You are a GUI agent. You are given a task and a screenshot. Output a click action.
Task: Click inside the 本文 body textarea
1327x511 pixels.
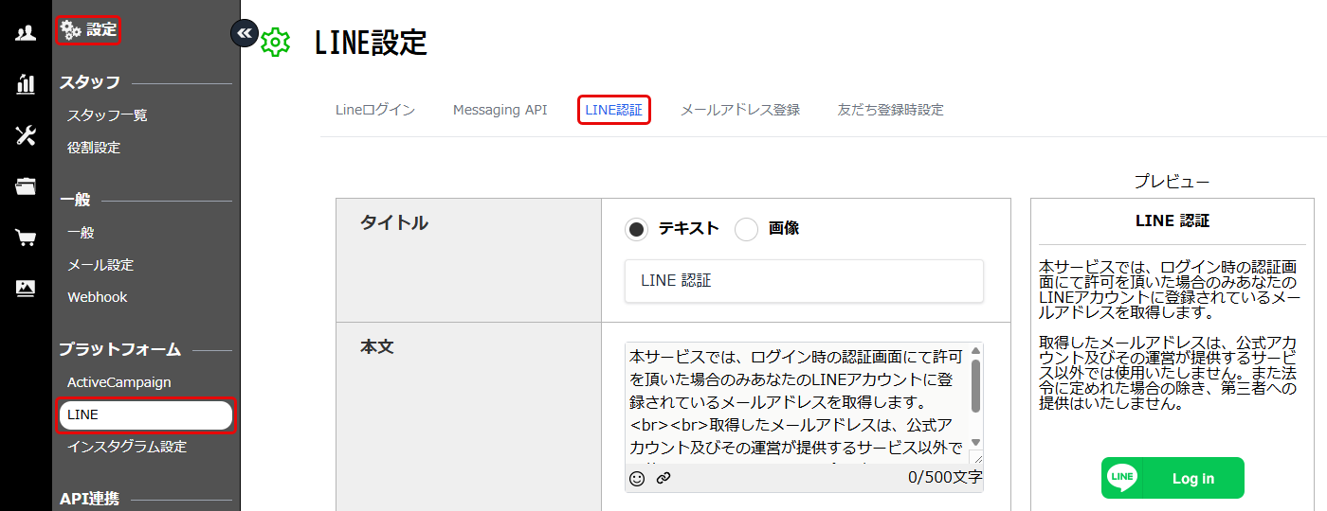coord(796,403)
